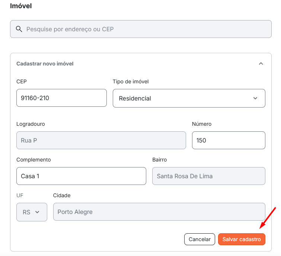Select the Número field with value 150

point(229,140)
